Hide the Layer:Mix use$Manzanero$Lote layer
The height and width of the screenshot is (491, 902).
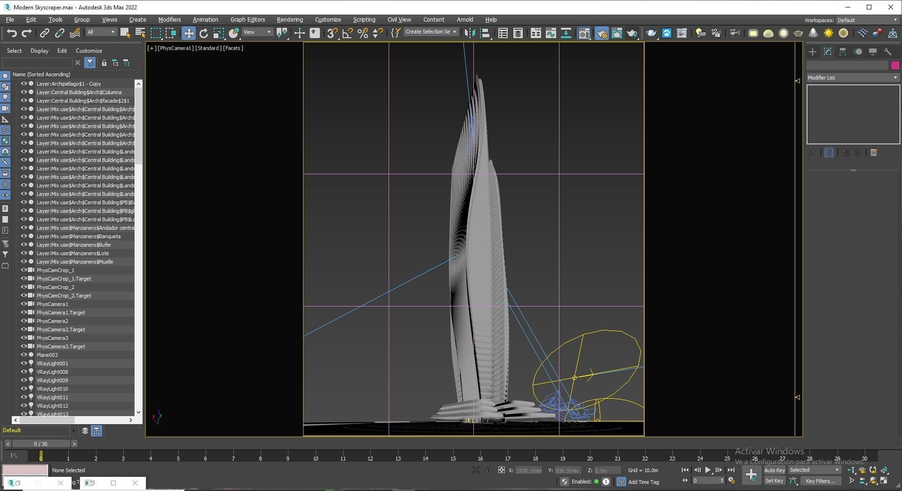[24, 253]
